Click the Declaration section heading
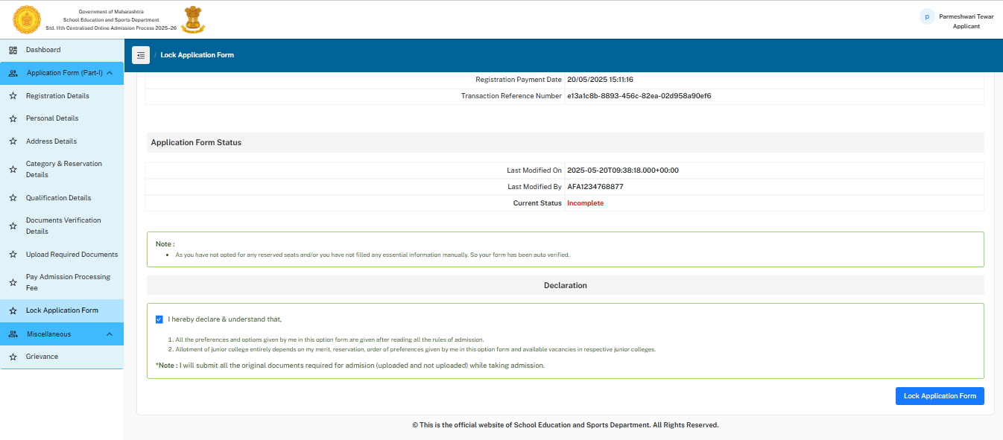The image size is (1003, 440). [566, 285]
